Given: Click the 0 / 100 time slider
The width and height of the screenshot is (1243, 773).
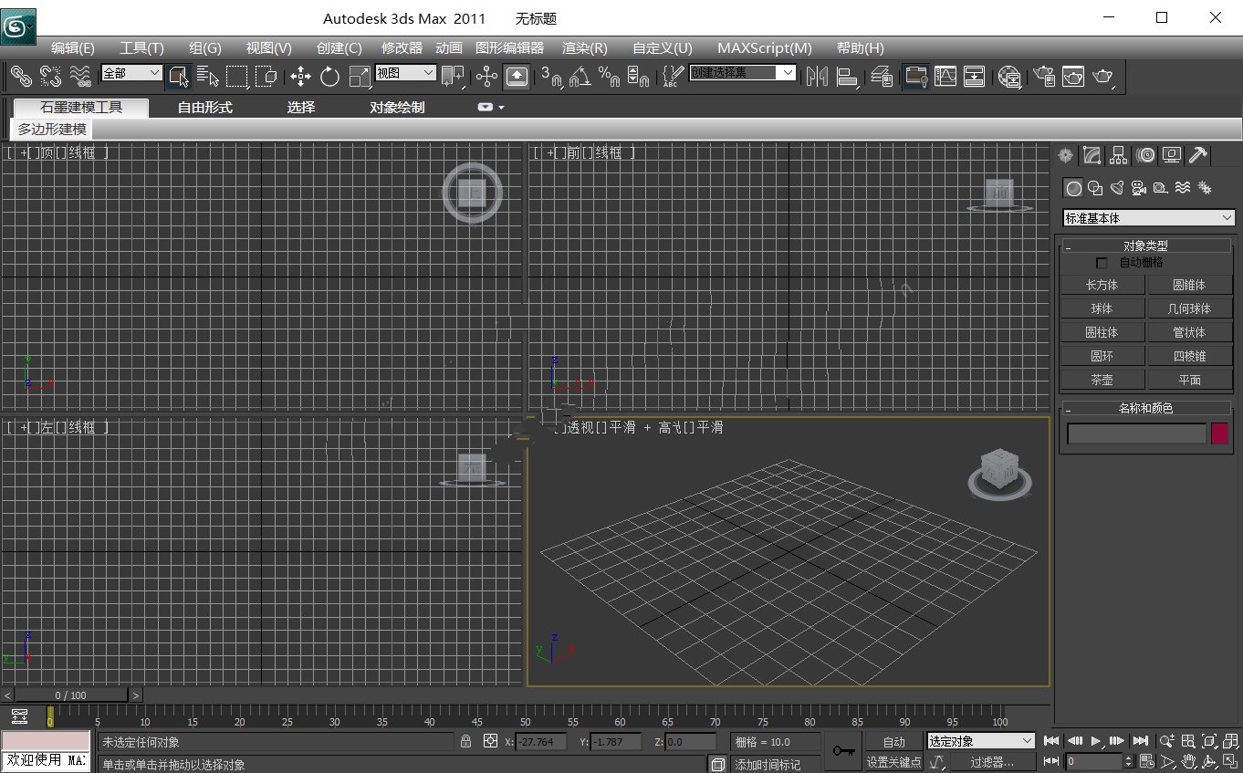Looking at the screenshot, I should pyautogui.click(x=71, y=695).
